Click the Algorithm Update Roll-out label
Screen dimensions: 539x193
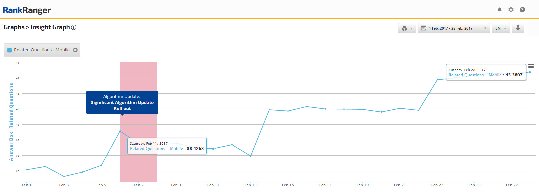tap(122, 102)
